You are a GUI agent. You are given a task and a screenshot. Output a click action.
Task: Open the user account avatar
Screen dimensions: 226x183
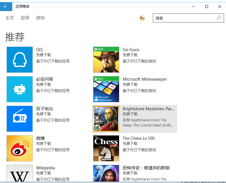click(x=142, y=18)
